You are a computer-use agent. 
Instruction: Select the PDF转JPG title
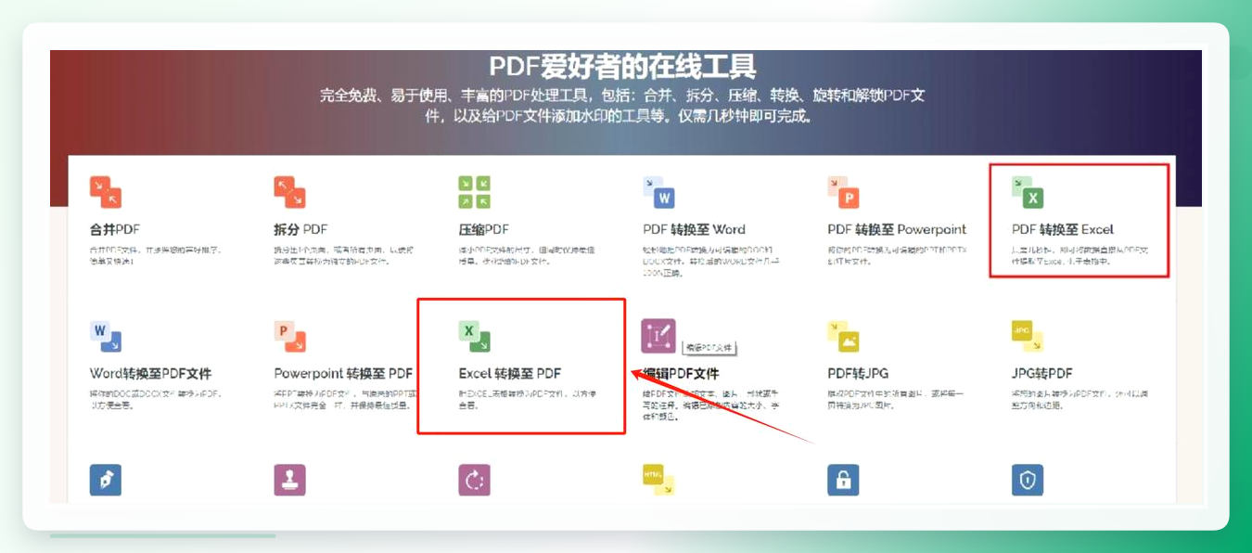858,374
